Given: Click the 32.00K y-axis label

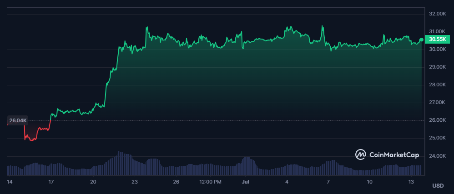Looking at the screenshot, I should click(x=437, y=14).
